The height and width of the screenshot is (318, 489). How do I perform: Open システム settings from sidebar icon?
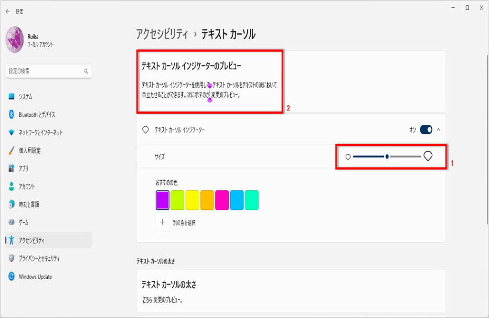pyautogui.click(x=11, y=97)
